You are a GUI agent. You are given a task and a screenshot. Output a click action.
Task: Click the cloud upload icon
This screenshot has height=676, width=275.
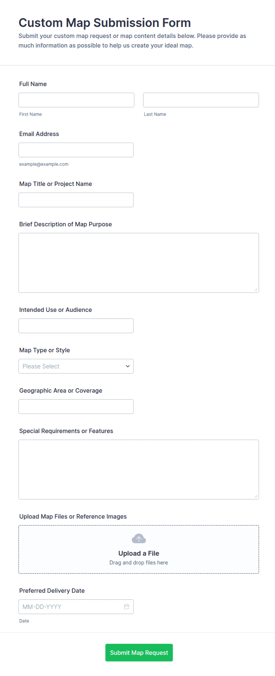139,538
